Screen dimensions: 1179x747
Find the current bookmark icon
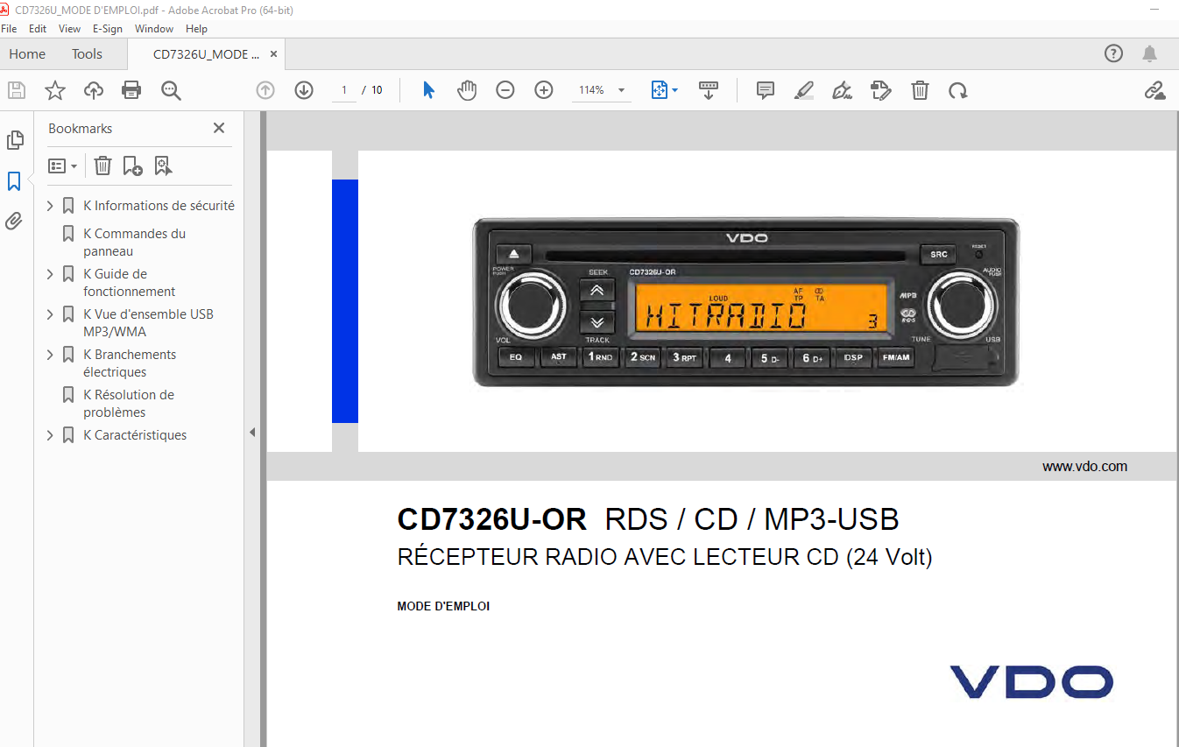163,166
